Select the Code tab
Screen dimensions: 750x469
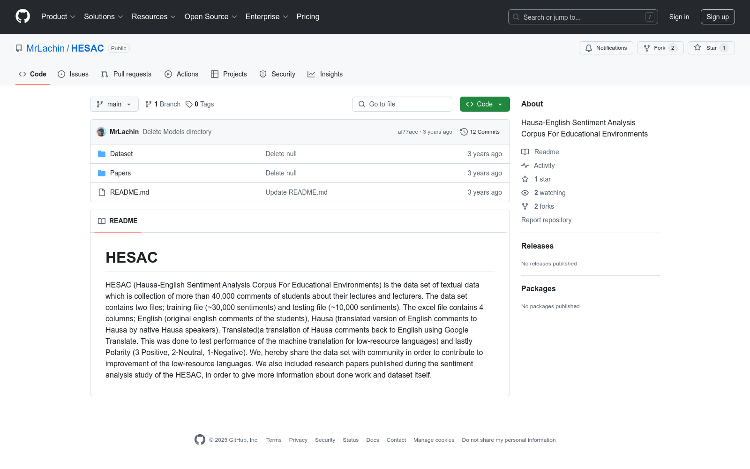point(33,74)
